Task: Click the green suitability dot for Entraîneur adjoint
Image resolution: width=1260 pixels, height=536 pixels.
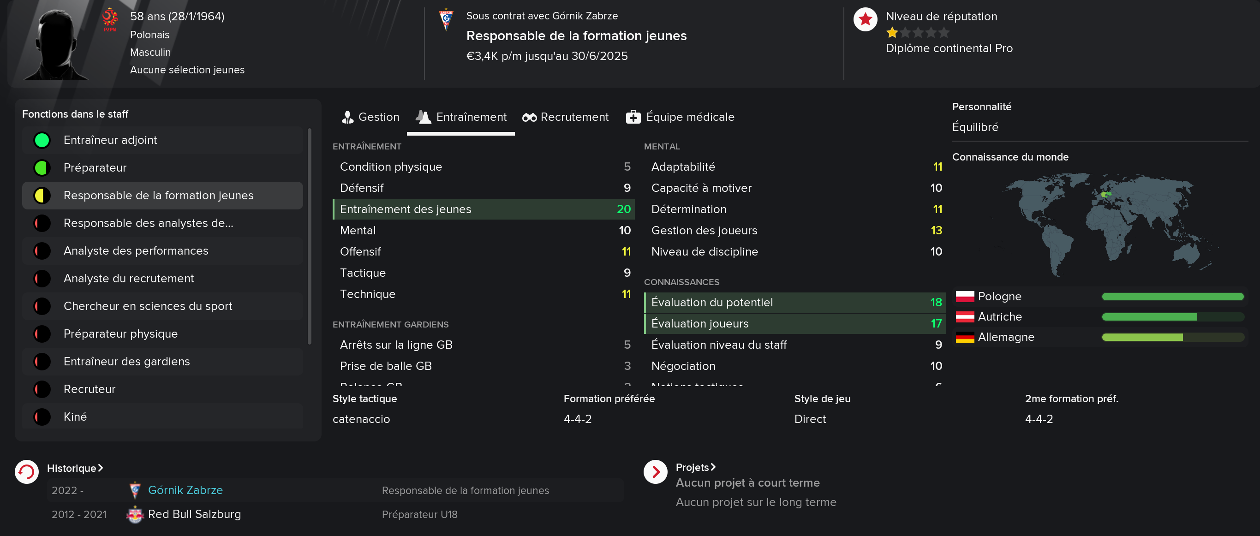Action: [42, 140]
